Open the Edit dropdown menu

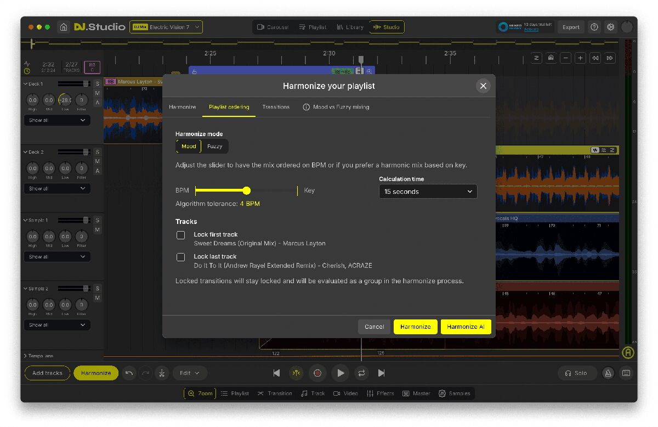pos(190,373)
